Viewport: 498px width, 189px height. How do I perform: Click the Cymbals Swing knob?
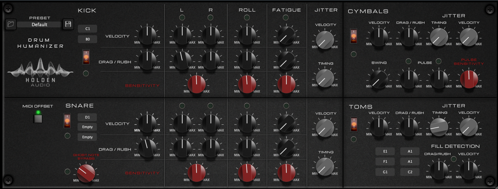pyautogui.click(x=379, y=79)
